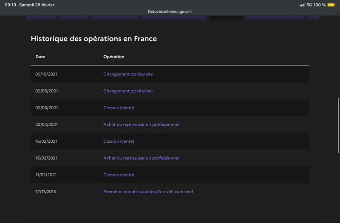Tap the battery icon in status bar
Viewport: 340px width, 223px height.
[x=331, y=5]
